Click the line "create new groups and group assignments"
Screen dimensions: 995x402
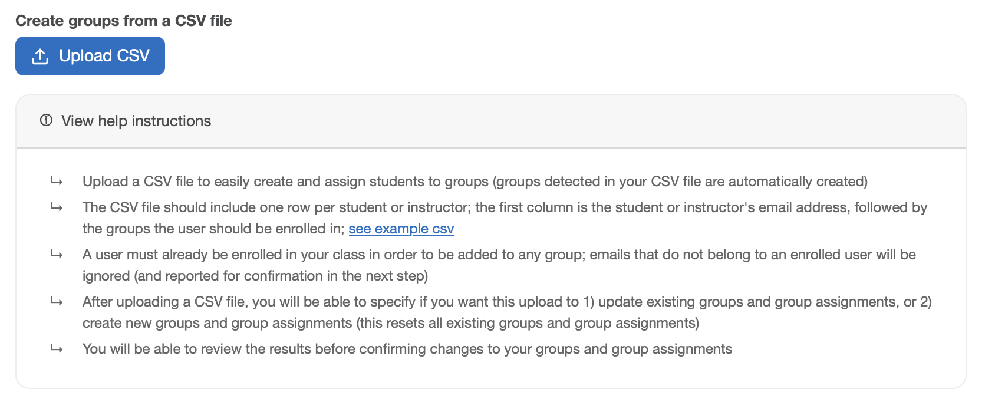coord(391,323)
